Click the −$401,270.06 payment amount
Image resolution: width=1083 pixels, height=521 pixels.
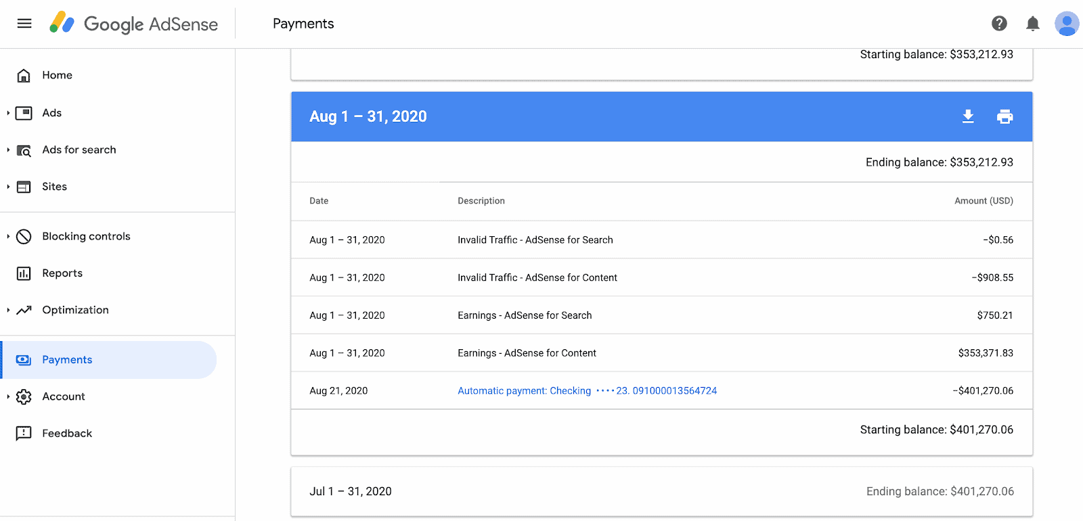coord(983,391)
